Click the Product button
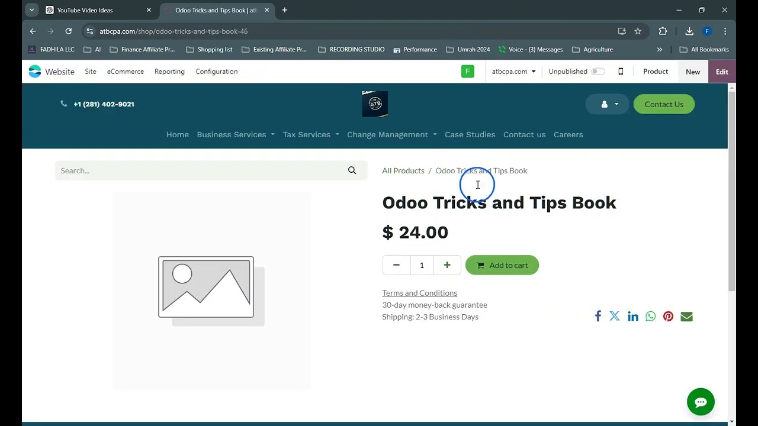758x426 pixels. coord(656,72)
